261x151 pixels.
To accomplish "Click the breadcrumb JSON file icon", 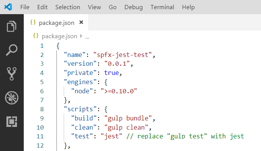I will click(x=36, y=36).
